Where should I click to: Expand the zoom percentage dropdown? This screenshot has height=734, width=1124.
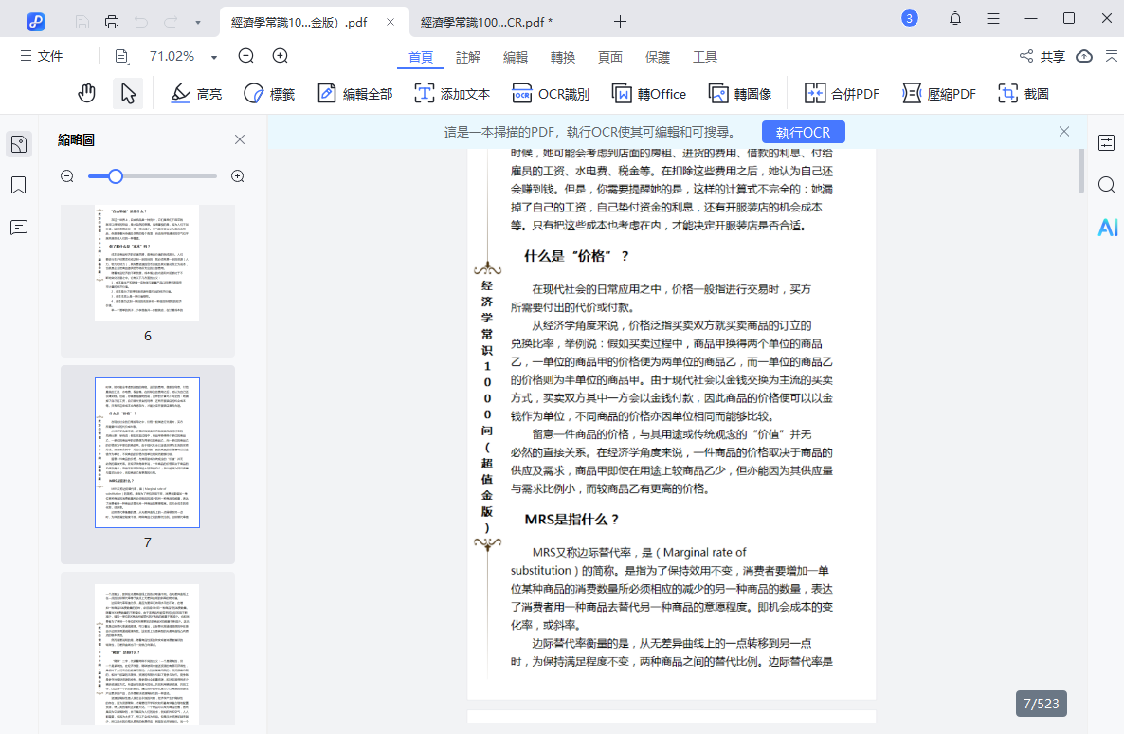click(x=213, y=57)
